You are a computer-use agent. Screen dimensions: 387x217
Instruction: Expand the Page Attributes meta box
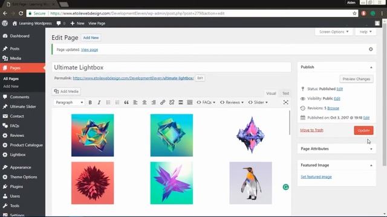[371, 149]
